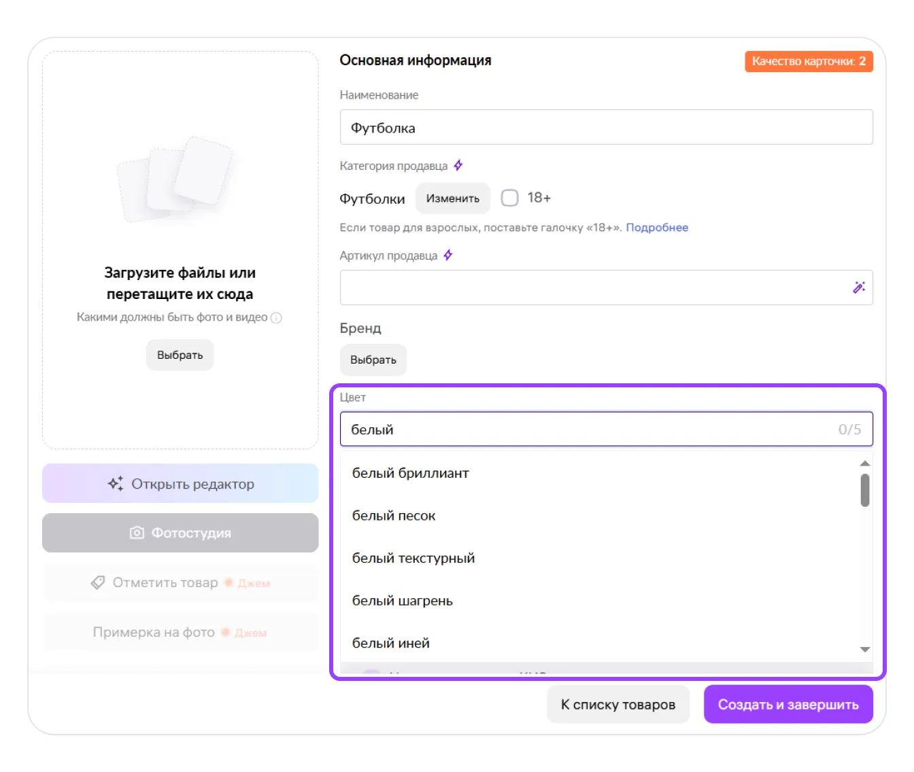This screenshot has width=914, height=772.
Task: Select "белый шагрень" in the dropdown
Action: coord(402,601)
